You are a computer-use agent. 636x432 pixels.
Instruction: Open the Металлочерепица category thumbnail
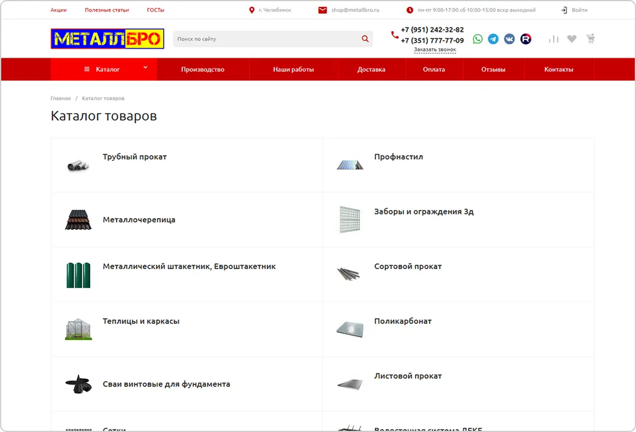coord(78,220)
